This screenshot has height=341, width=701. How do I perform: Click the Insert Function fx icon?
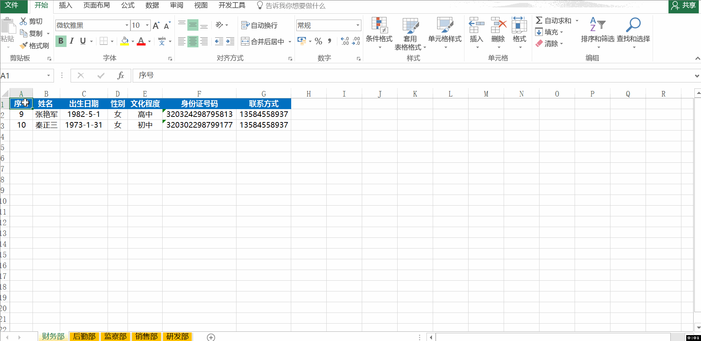[x=121, y=75]
